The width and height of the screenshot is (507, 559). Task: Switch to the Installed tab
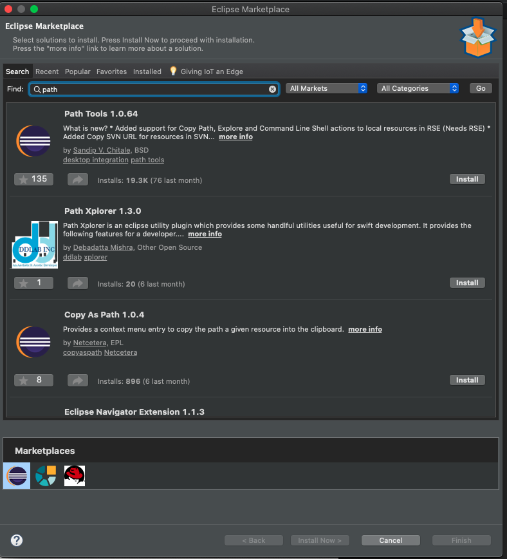pos(147,71)
